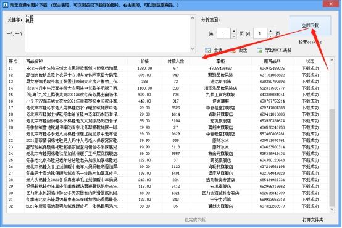Click payer count 9557 in row 24
Screen dimensions: 342x228
click(175, 153)
